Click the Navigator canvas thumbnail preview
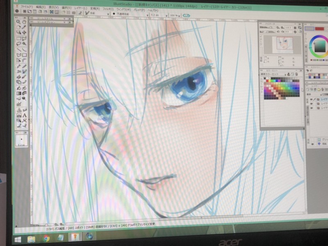This screenshot has height=246, width=328. [x=282, y=45]
